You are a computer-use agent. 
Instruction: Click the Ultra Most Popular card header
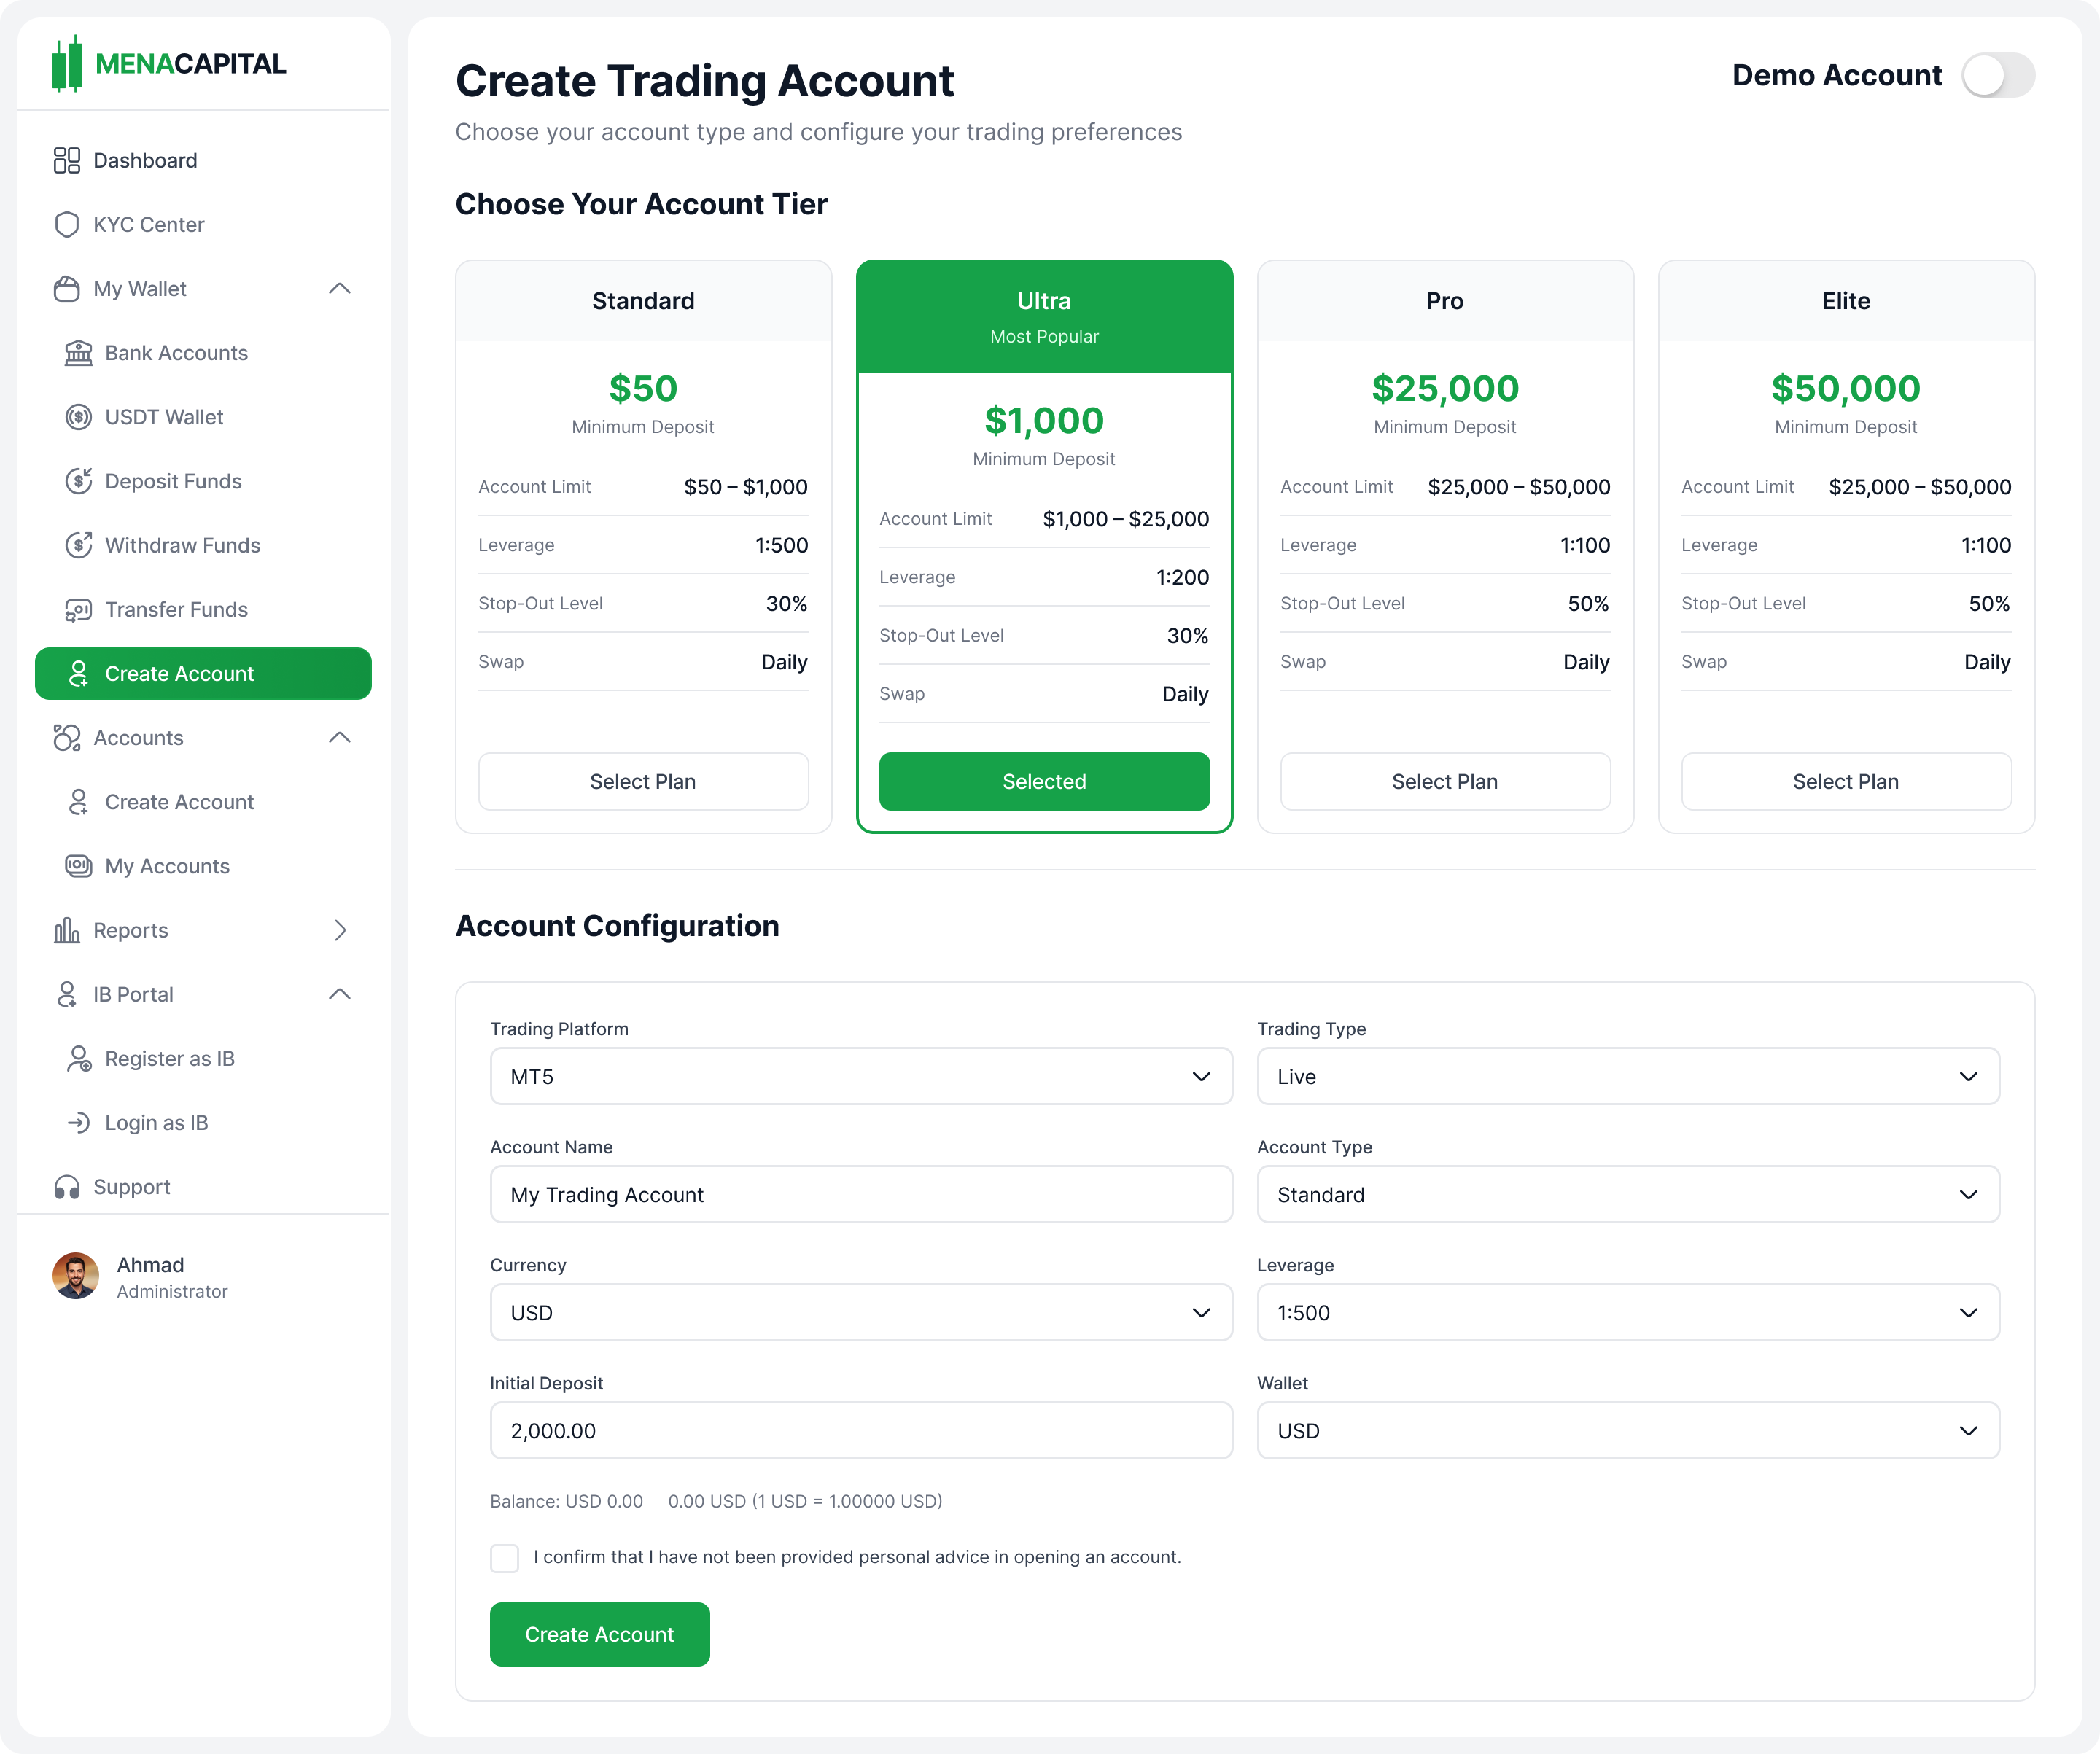pos(1044,317)
